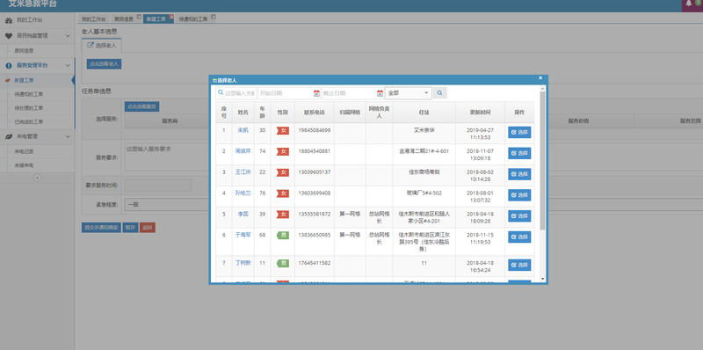Collapse the 来电管理 menu chevron

tap(68, 136)
